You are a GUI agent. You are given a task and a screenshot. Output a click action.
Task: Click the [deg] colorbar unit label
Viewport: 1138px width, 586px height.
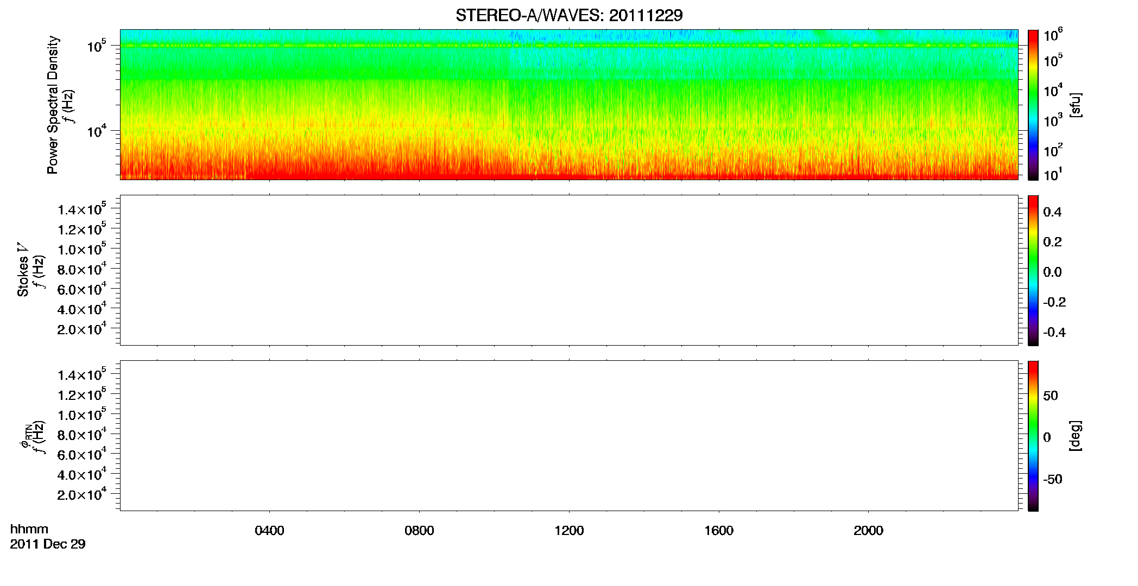pos(1075,436)
